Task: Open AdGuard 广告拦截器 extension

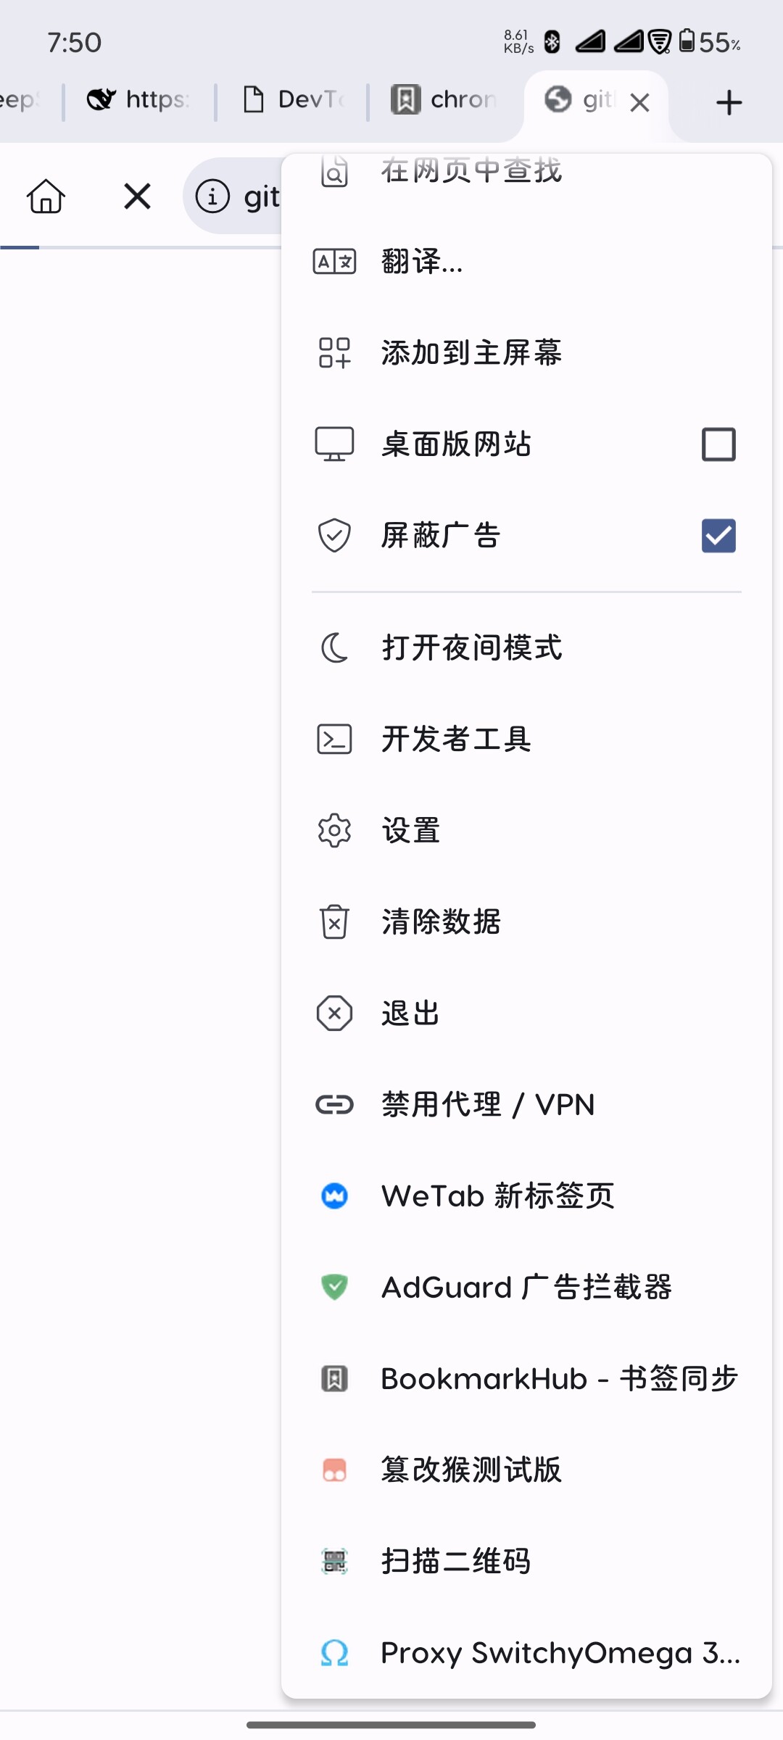Action: [526, 1287]
